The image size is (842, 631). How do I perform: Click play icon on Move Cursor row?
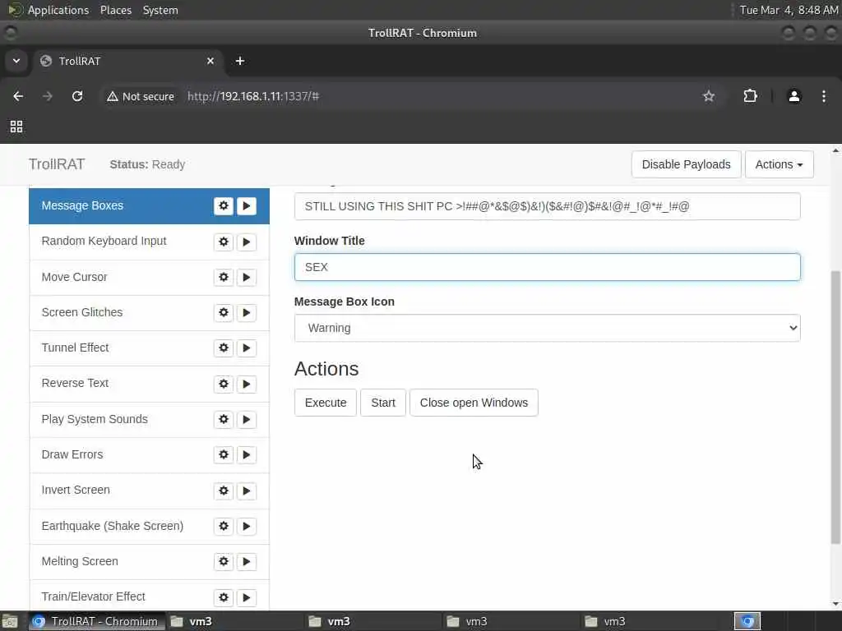coord(247,278)
